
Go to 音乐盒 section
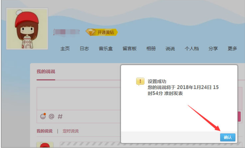[106, 49]
